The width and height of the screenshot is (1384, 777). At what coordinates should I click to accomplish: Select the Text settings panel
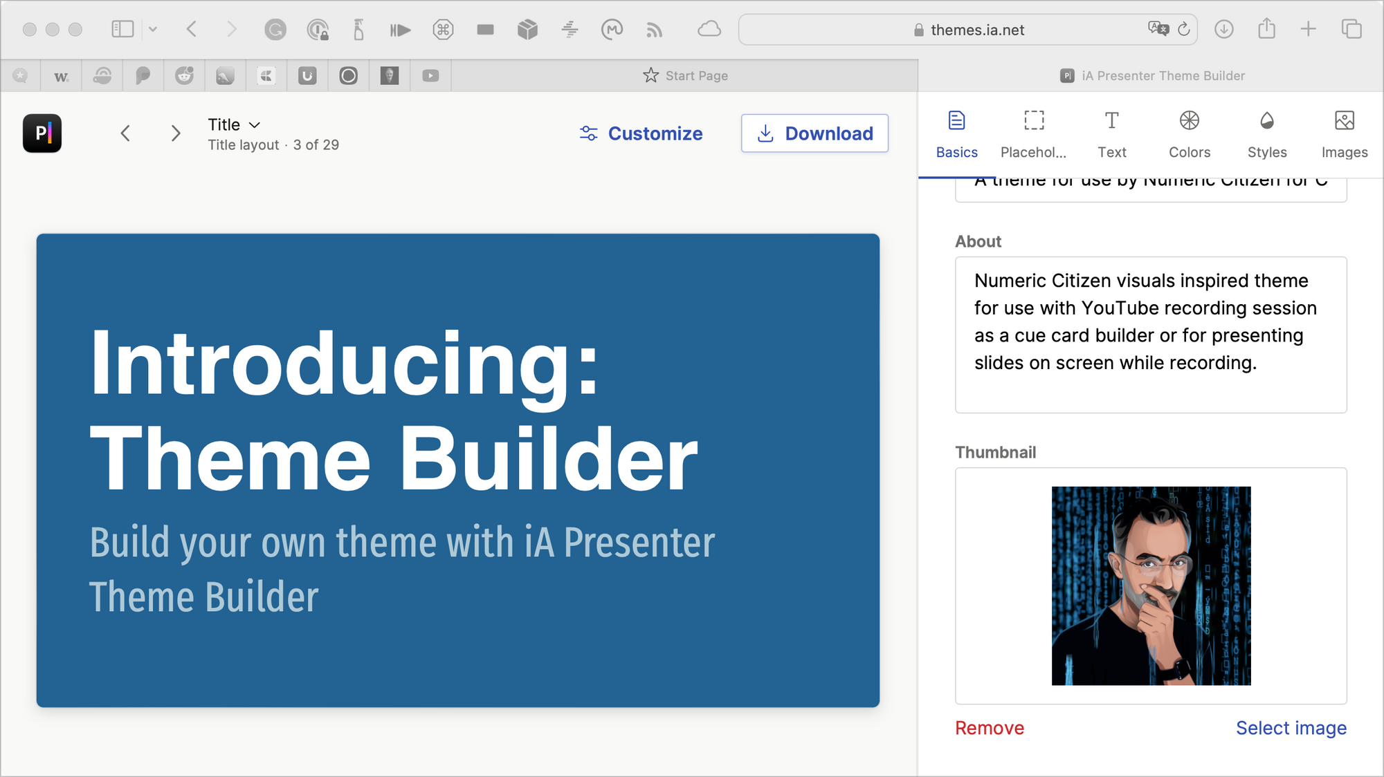coord(1112,133)
